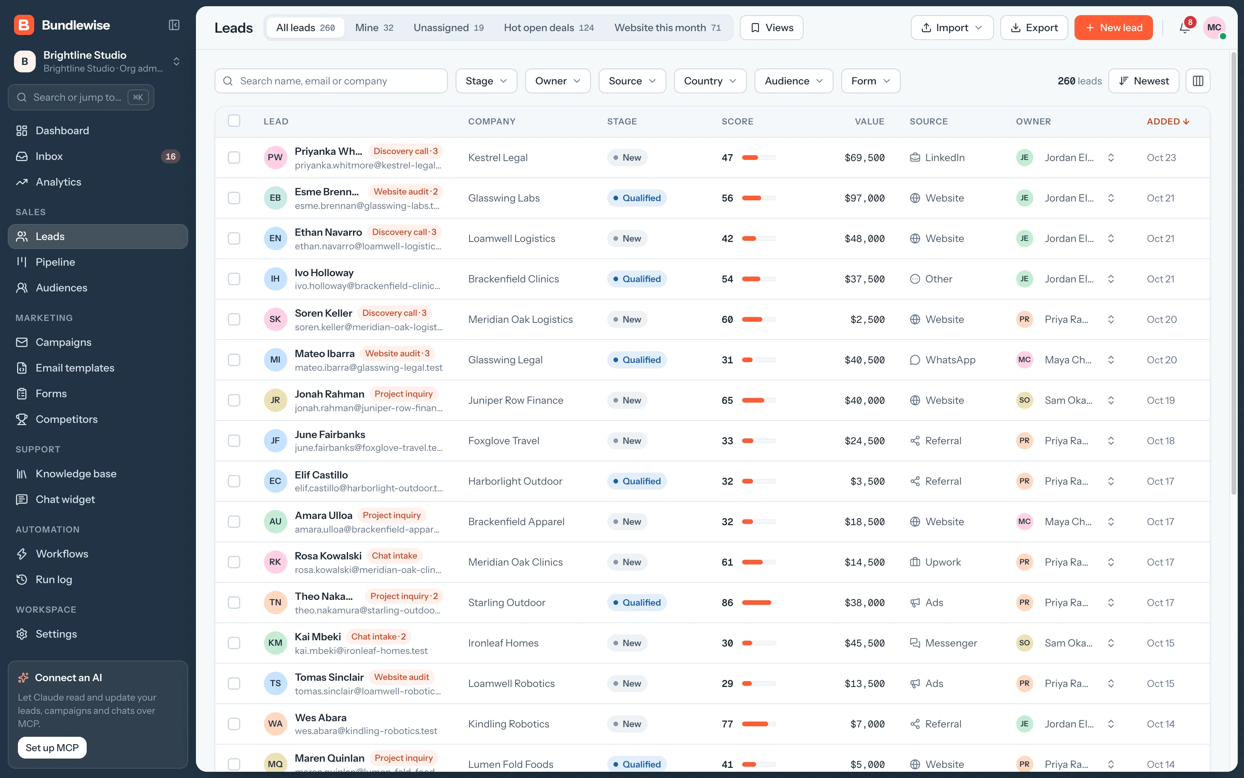Open Campaigns in the sidebar

(x=98, y=342)
